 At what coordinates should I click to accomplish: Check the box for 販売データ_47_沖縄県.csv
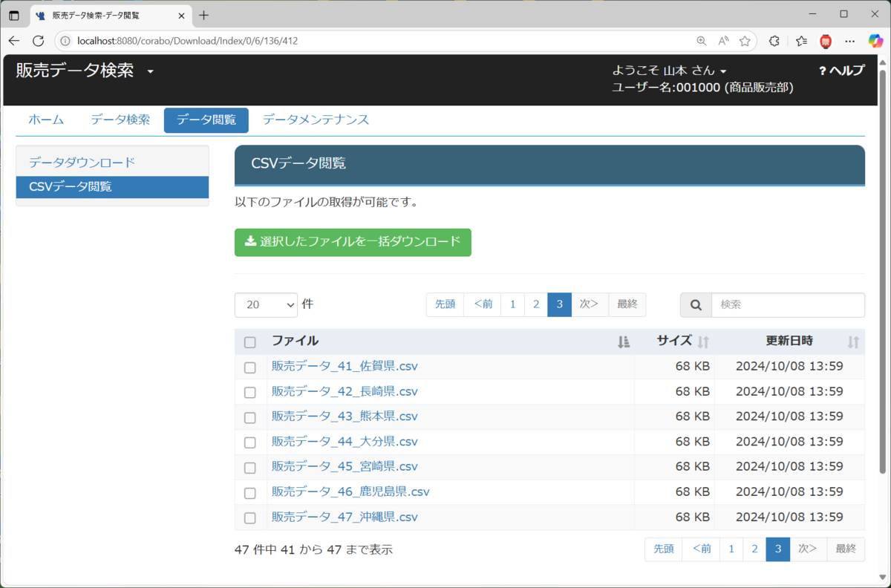[x=250, y=518]
